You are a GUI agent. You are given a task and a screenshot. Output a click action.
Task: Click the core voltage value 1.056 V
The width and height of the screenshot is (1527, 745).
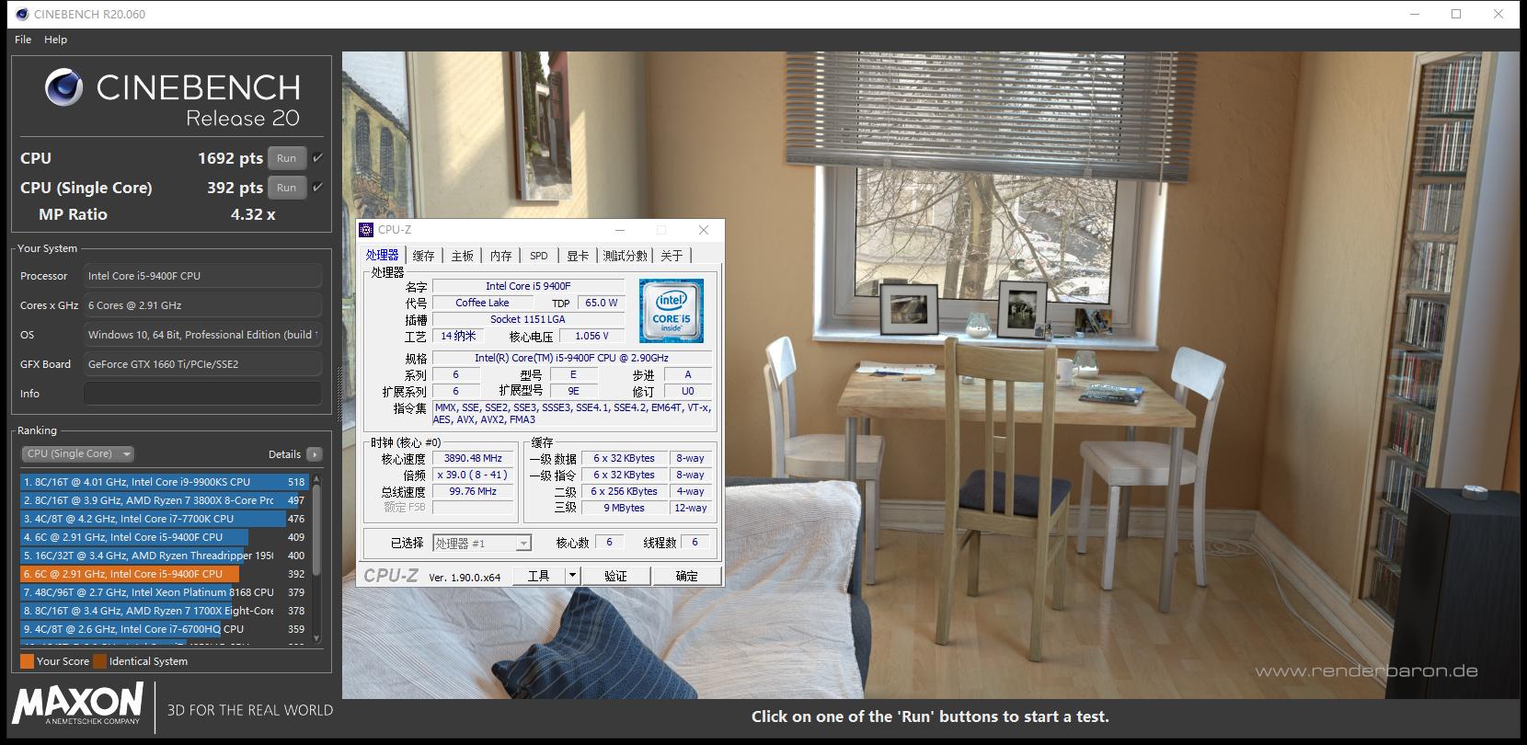(x=591, y=336)
